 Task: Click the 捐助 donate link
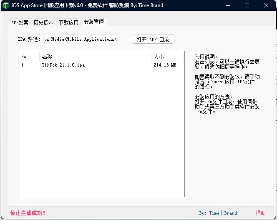point(260,213)
